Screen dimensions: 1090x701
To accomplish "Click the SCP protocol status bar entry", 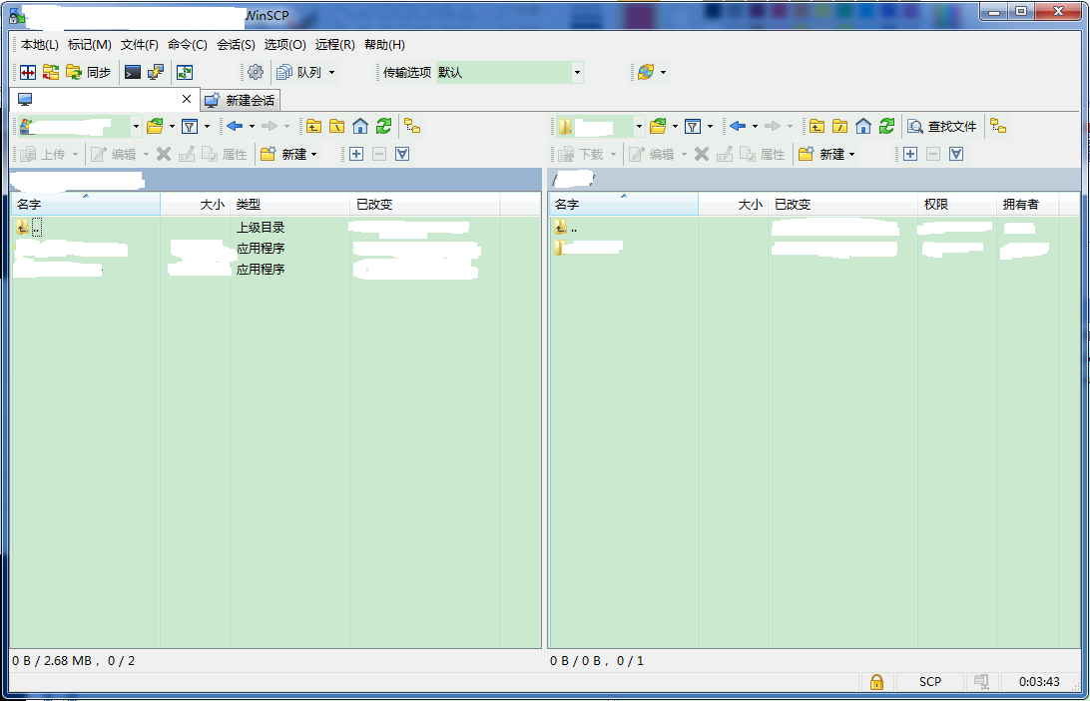I will click(929, 681).
